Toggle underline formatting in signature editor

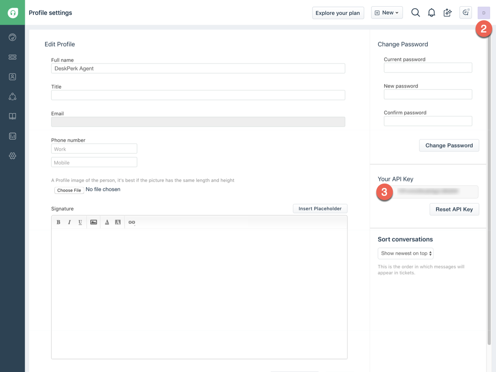click(80, 222)
